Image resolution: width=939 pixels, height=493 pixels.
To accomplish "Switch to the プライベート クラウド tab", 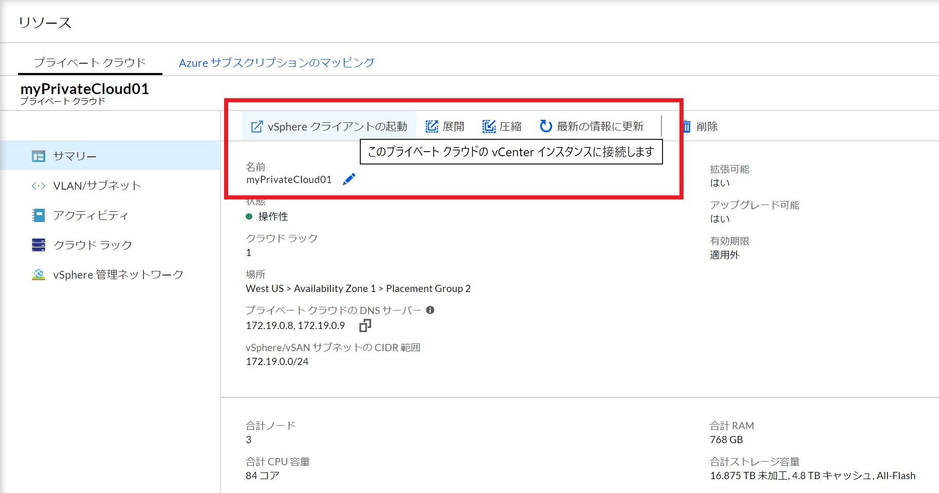I will point(90,61).
